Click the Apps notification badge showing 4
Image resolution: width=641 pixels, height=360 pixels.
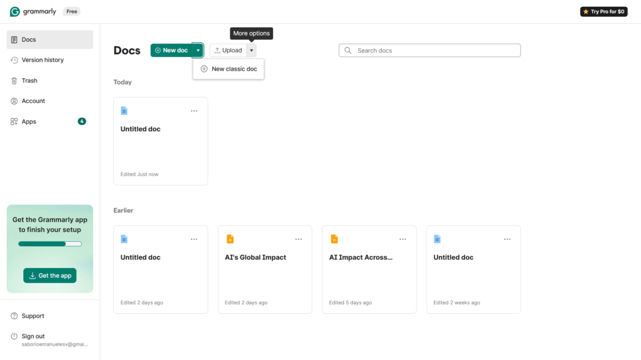click(x=82, y=121)
